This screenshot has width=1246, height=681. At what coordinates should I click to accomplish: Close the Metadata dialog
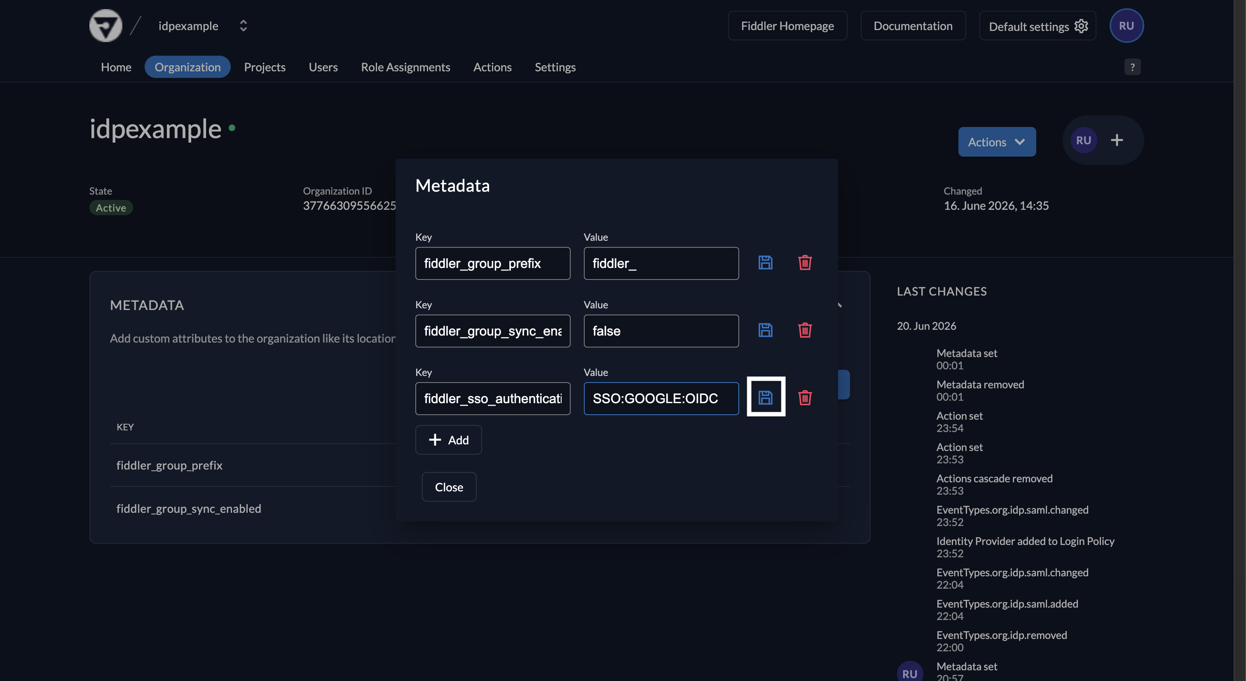(449, 487)
